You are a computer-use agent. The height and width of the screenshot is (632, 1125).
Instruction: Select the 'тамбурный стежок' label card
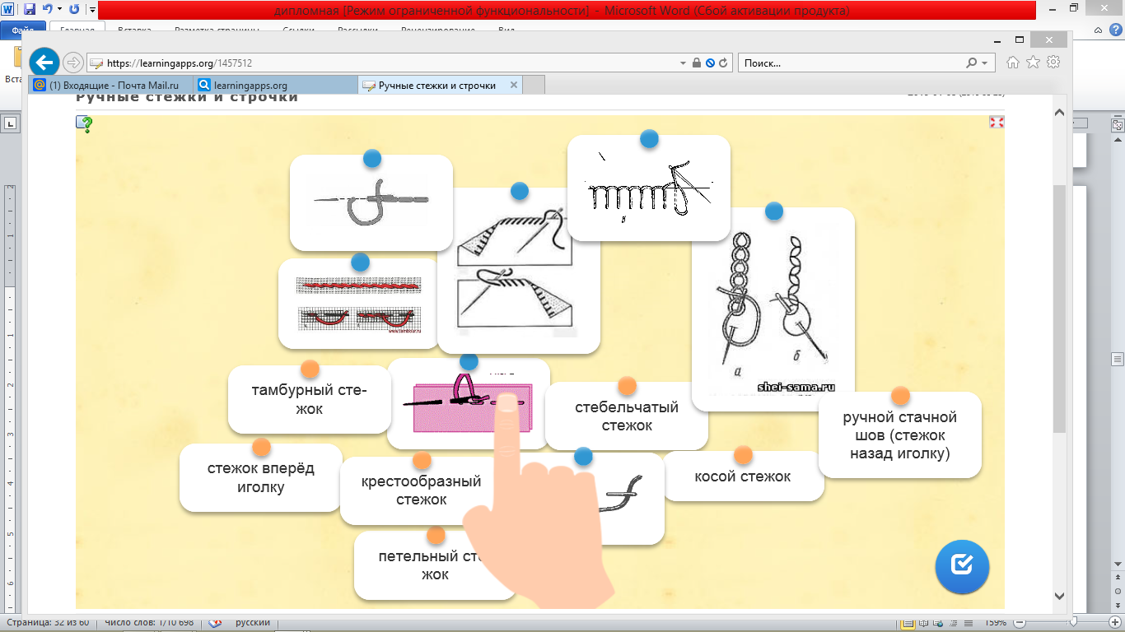309,399
